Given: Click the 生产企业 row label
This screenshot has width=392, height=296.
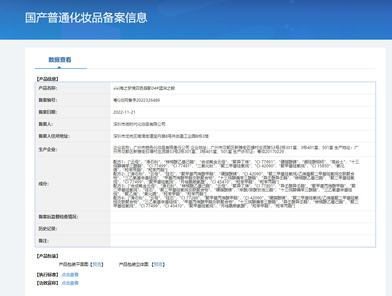Looking at the screenshot, I should point(48,149).
